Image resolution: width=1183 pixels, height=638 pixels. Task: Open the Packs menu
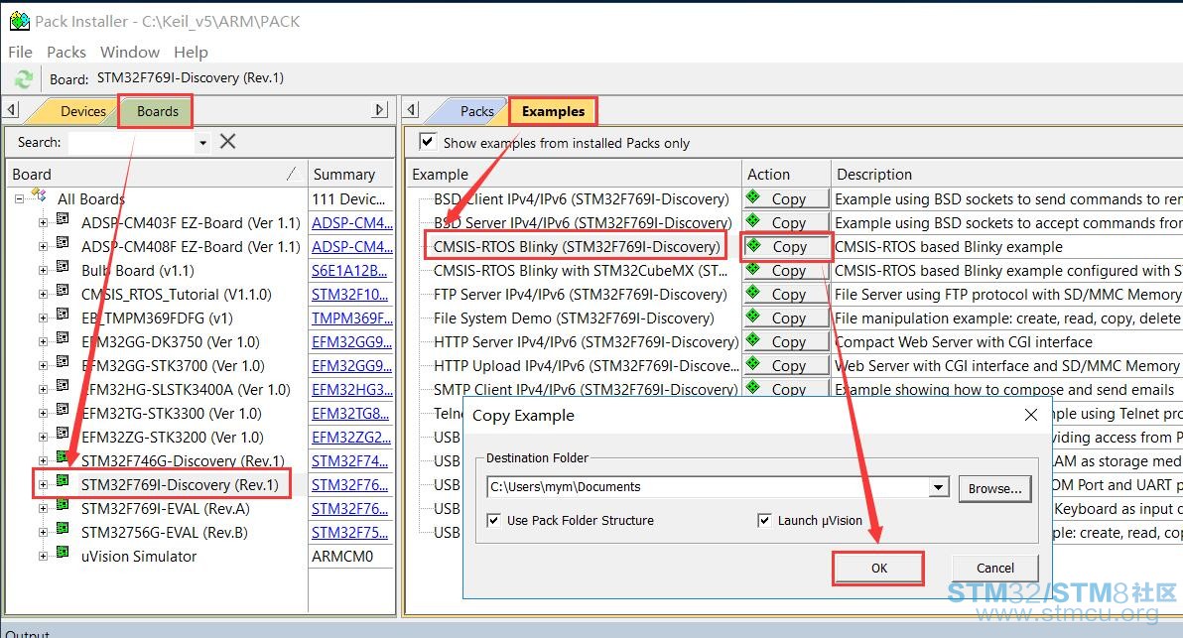[x=66, y=52]
